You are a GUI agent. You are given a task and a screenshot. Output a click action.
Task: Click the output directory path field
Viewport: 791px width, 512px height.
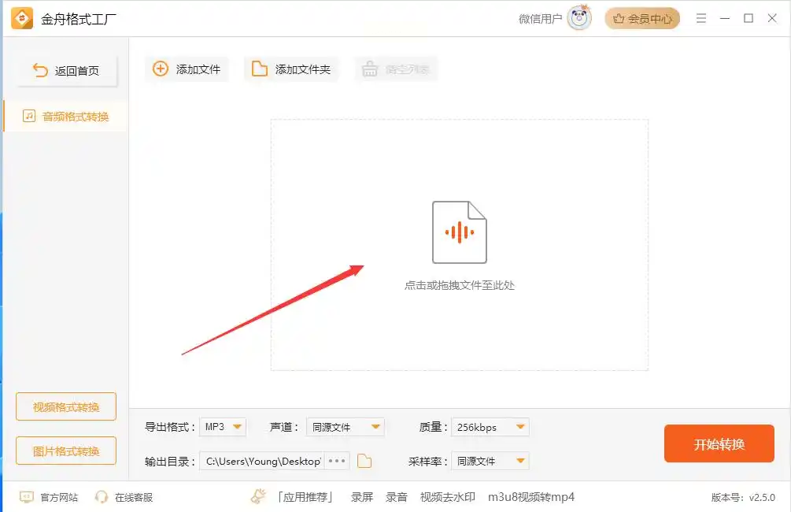coord(262,461)
